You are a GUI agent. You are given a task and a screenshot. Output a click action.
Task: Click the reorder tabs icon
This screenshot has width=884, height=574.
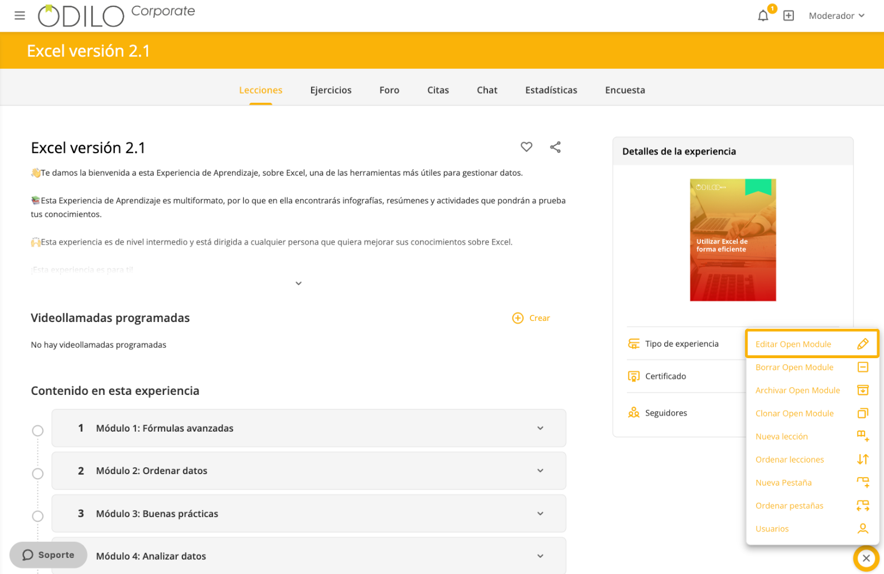(863, 506)
